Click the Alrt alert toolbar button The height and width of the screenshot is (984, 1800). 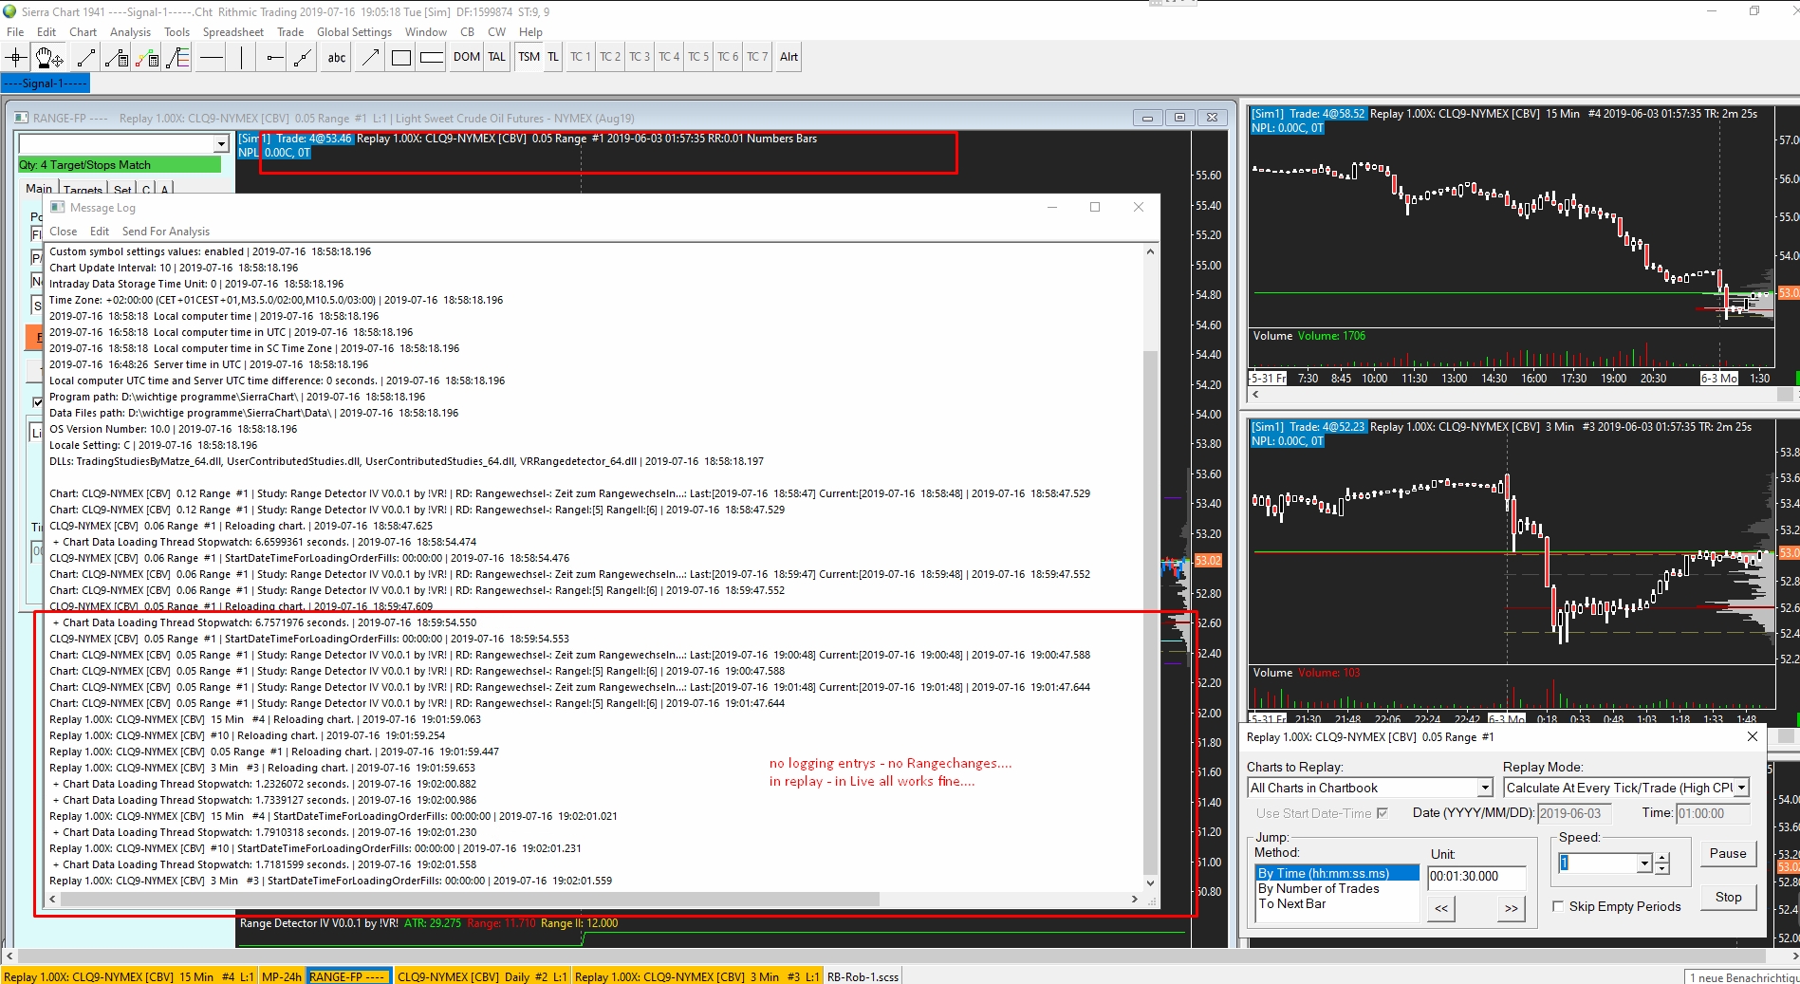pyautogui.click(x=789, y=57)
